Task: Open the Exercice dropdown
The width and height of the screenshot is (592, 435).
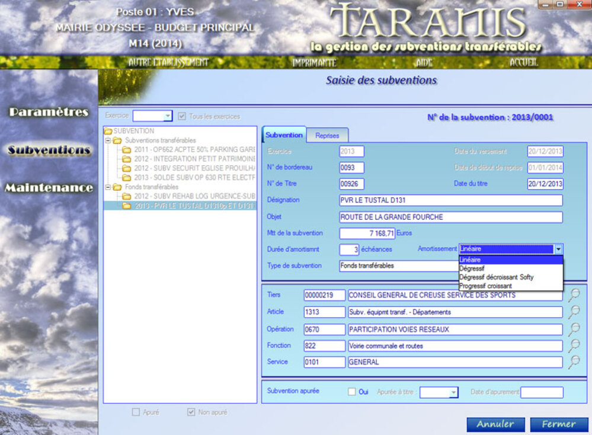Action: click(168, 117)
